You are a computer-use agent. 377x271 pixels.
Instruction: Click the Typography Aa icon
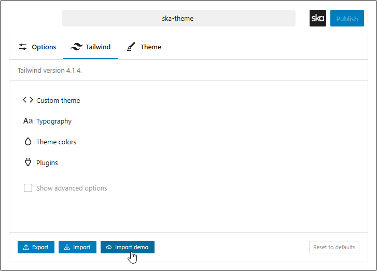28,121
